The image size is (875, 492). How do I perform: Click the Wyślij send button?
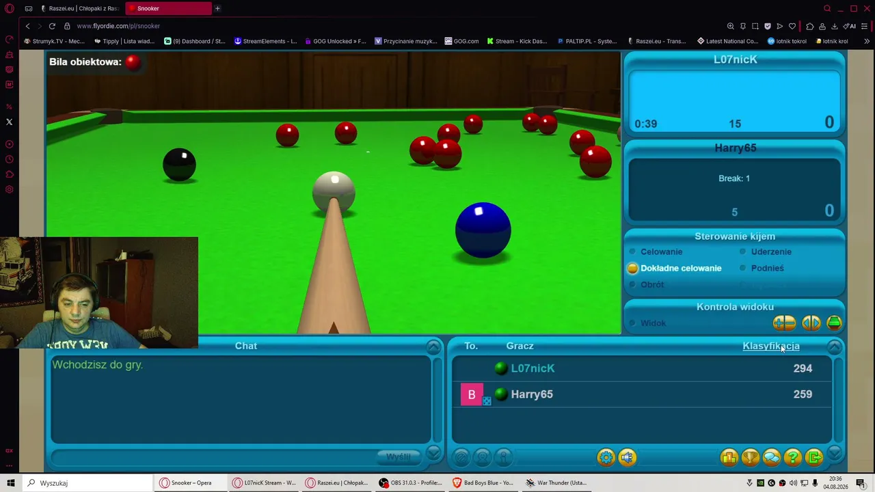pos(398,456)
